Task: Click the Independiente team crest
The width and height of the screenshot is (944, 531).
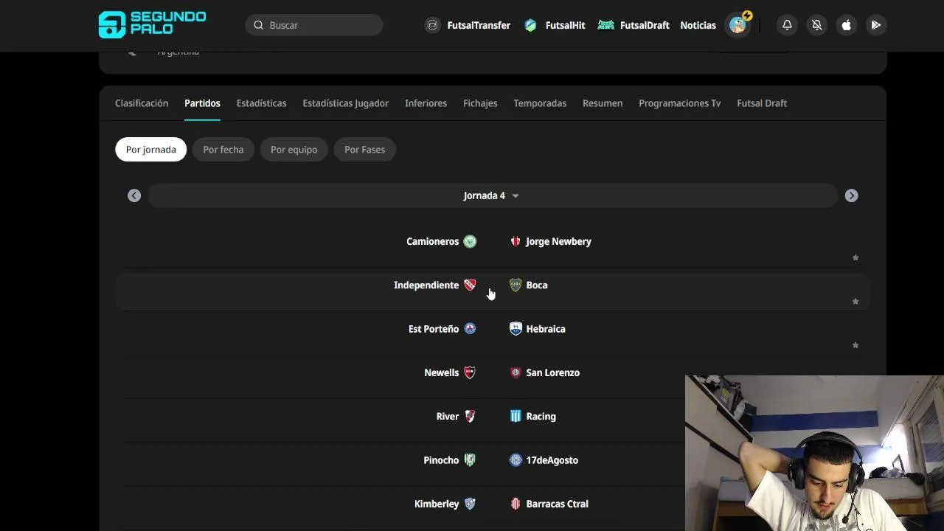Action: pos(470,285)
